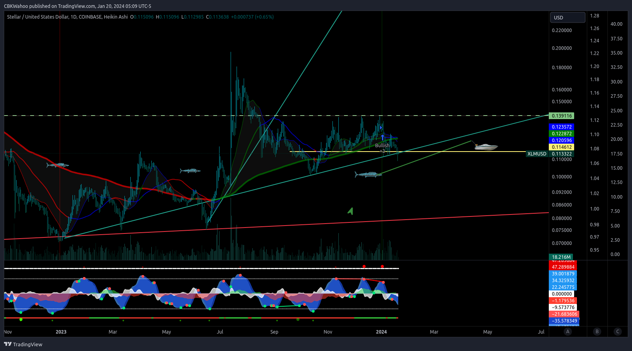Click the 18.216M volume label
This screenshot has width=632, height=351.
561,257
